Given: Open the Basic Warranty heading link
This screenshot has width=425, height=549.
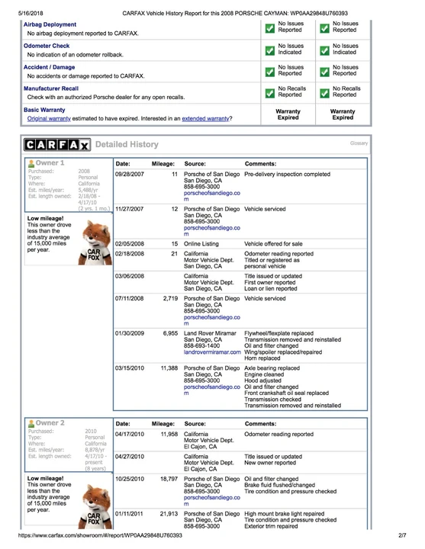Looking at the screenshot, I should pyautogui.click(x=44, y=110).
